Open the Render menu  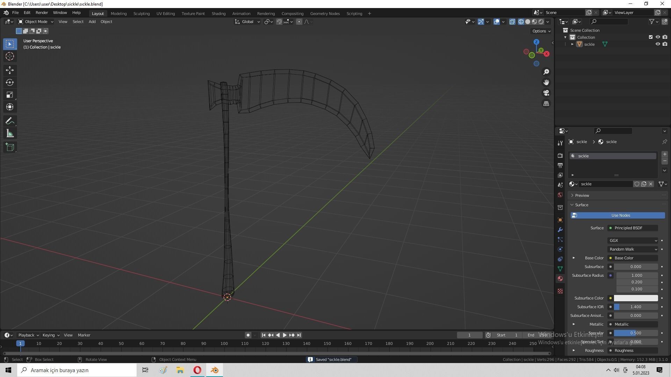[42, 13]
